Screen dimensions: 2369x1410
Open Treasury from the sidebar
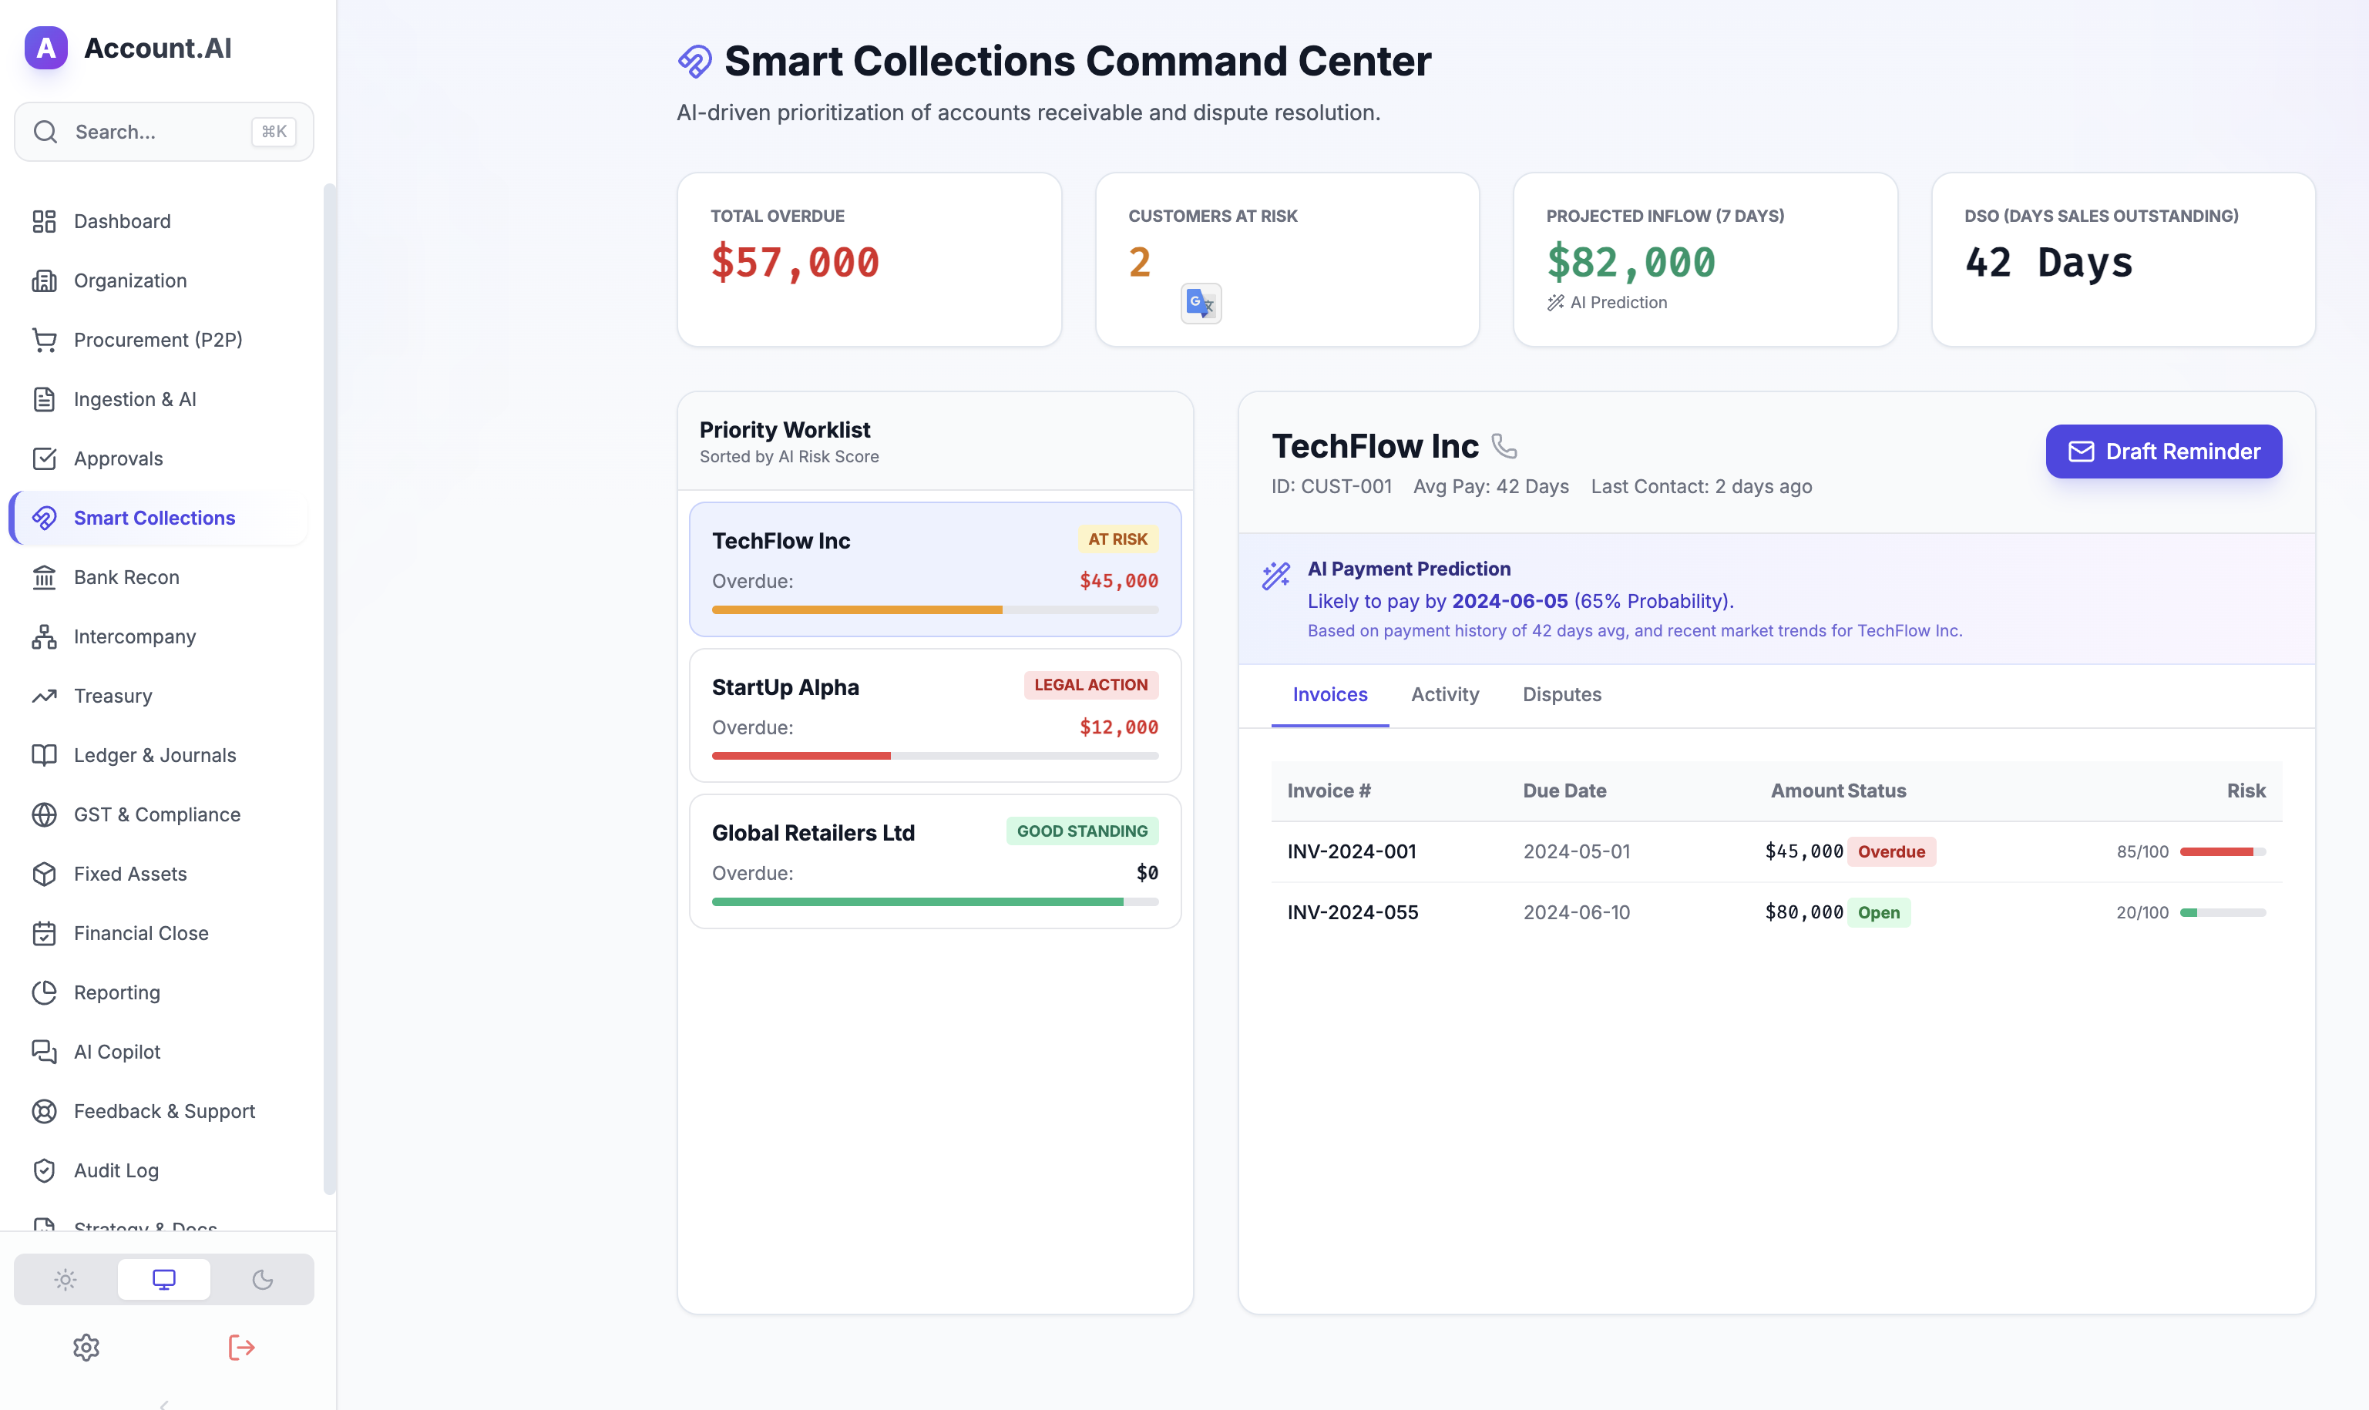pyautogui.click(x=113, y=696)
